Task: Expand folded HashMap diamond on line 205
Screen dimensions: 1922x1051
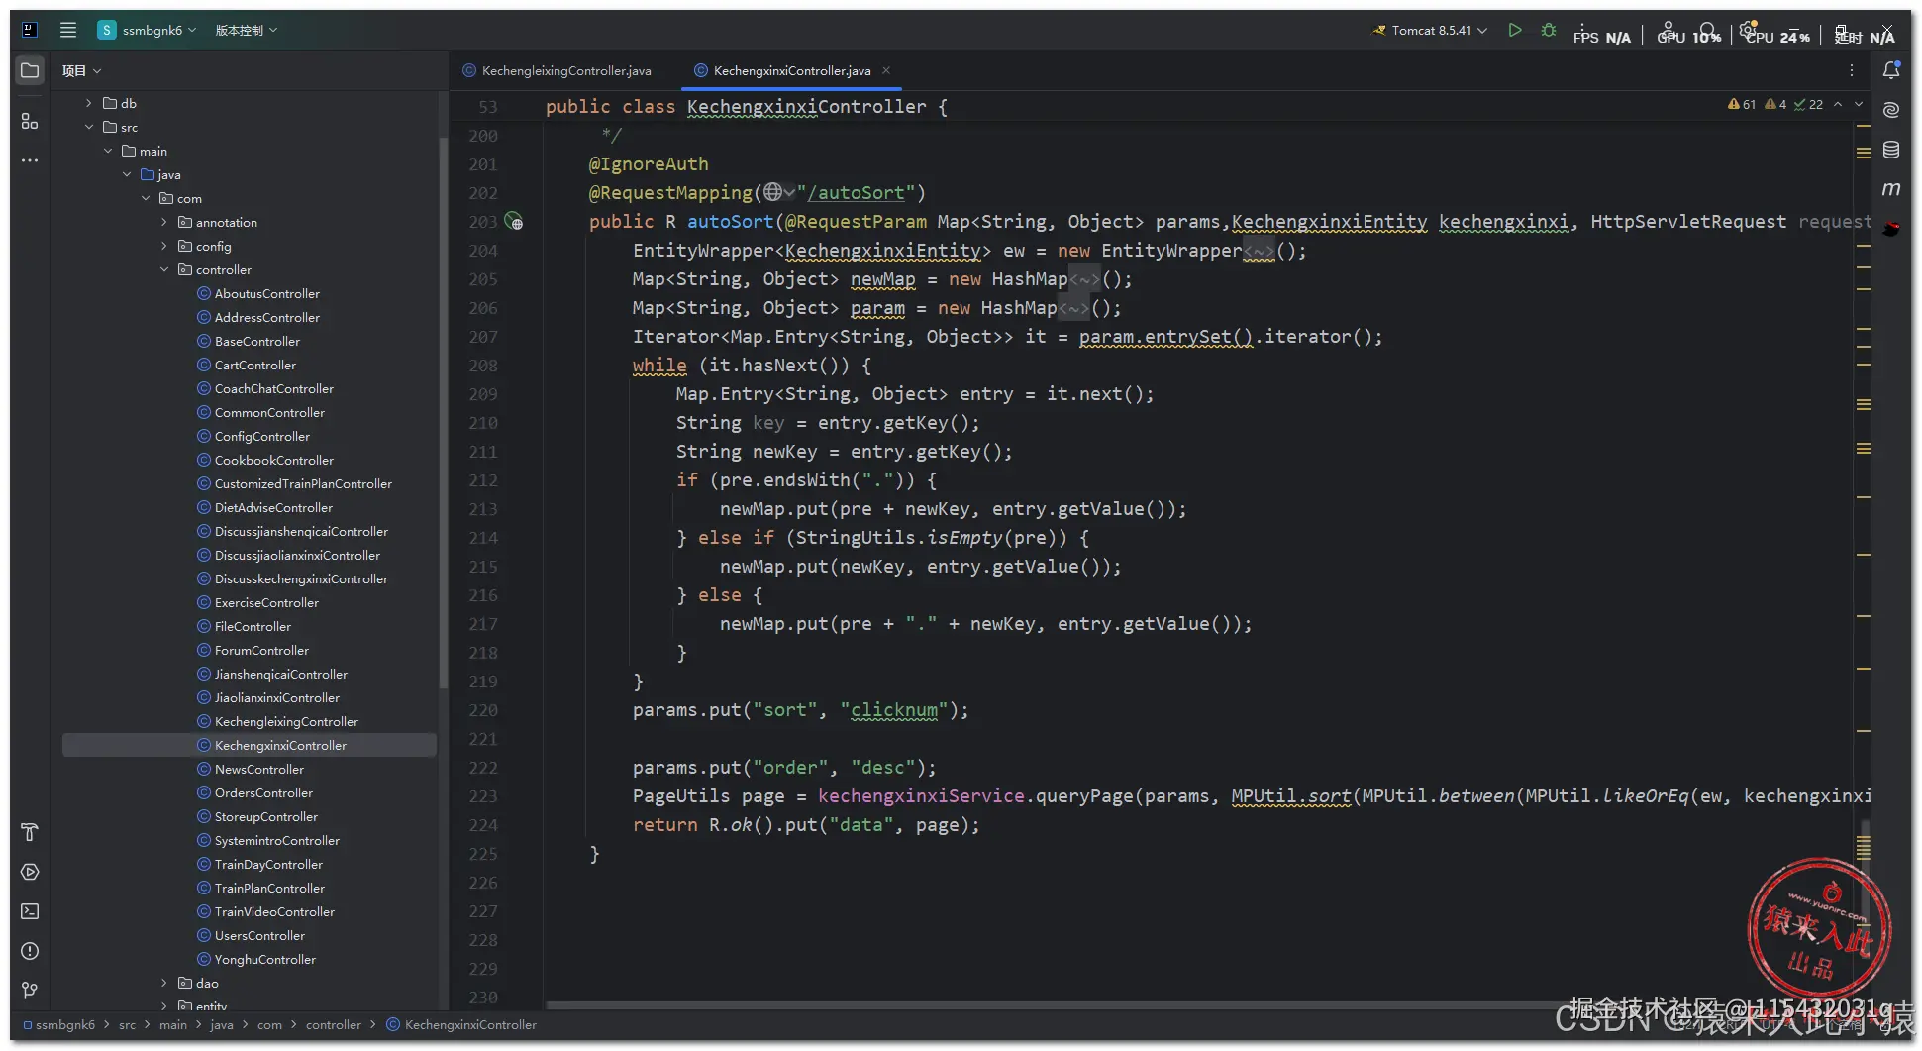Action: pyautogui.click(x=1084, y=279)
